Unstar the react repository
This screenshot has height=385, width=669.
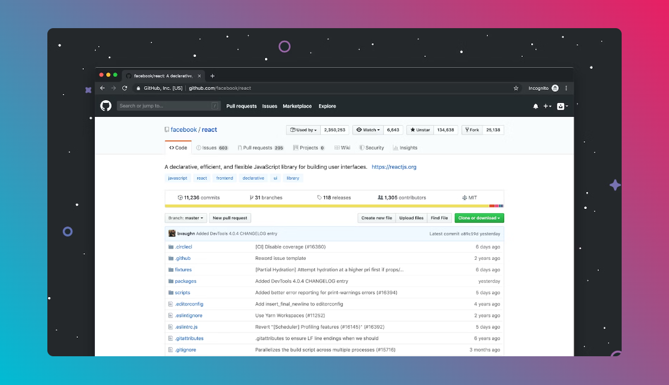point(420,130)
